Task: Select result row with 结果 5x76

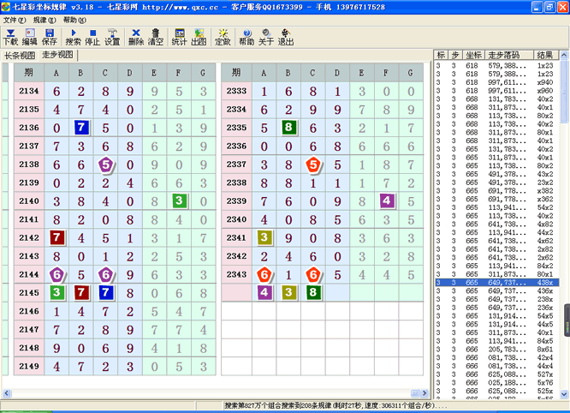Action: [x=497, y=383]
